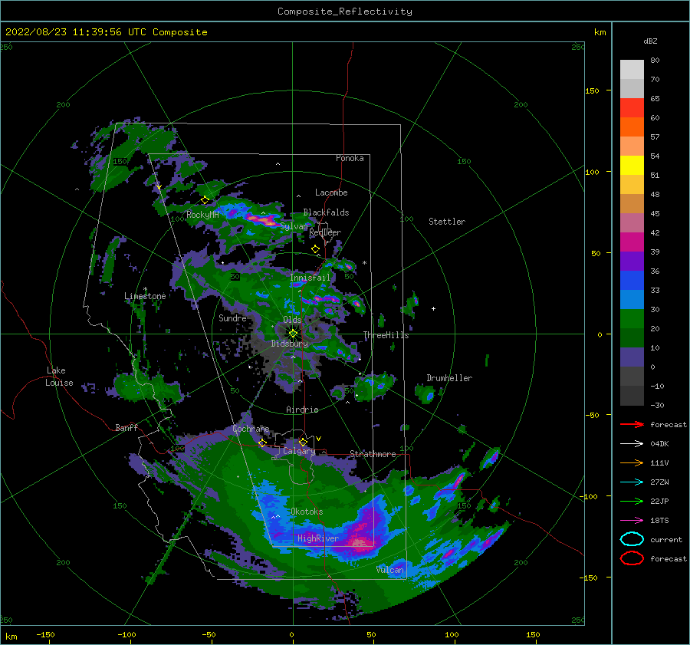The image size is (690, 645).
Task: Click the cyan 27ZW arrow icon
Action: point(632,482)
